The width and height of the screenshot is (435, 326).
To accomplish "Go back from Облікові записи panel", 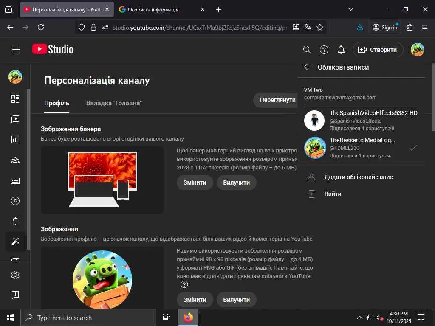I will coord(308,67).
